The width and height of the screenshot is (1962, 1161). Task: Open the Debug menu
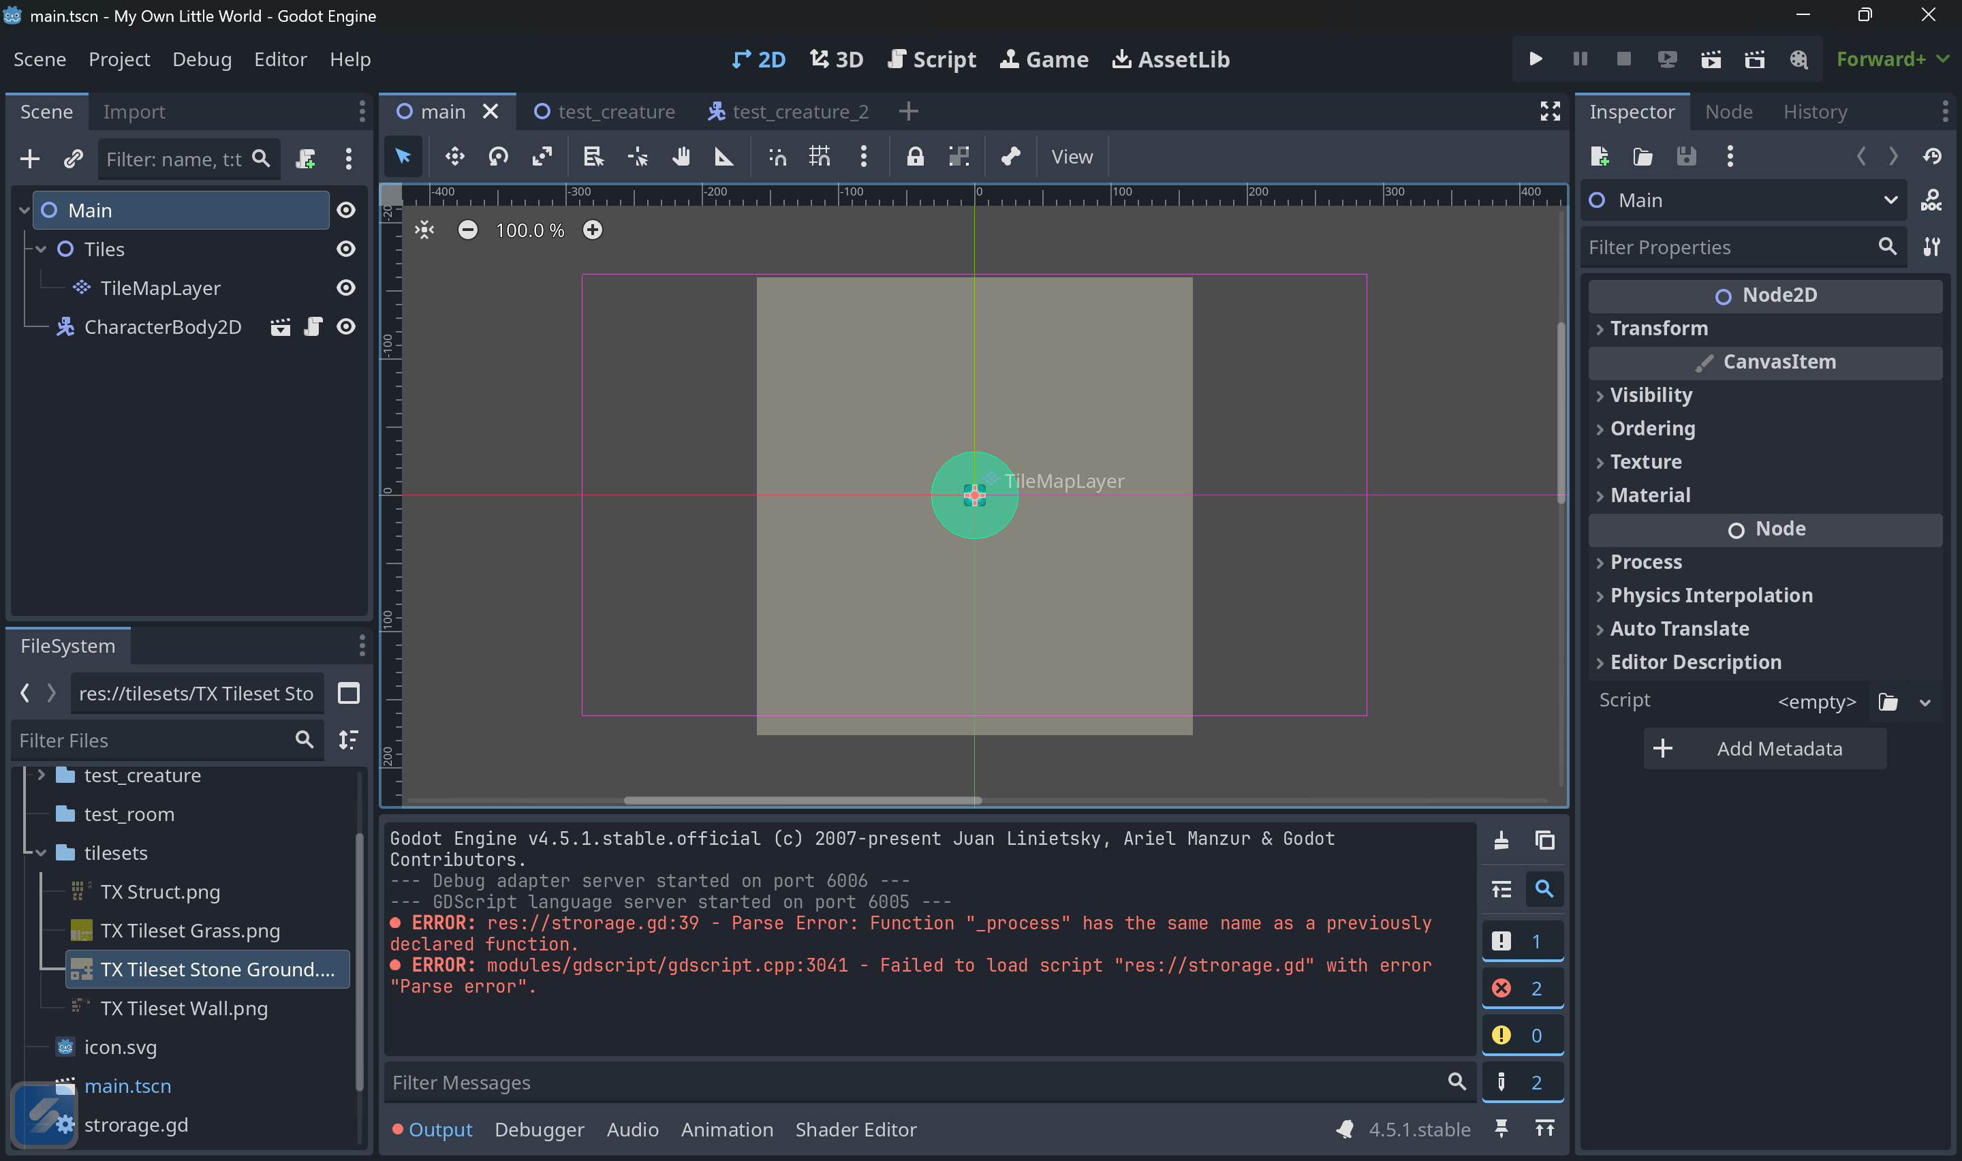pos(202,59)
